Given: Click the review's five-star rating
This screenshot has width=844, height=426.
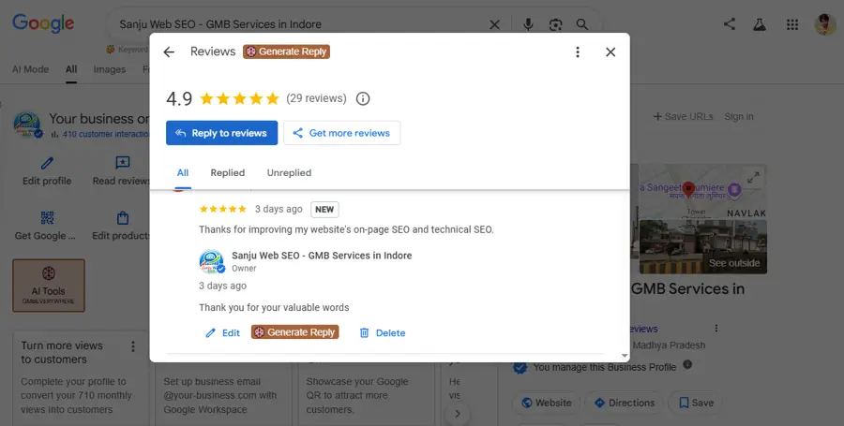Looking at the screenshot, I should point(223,209).
